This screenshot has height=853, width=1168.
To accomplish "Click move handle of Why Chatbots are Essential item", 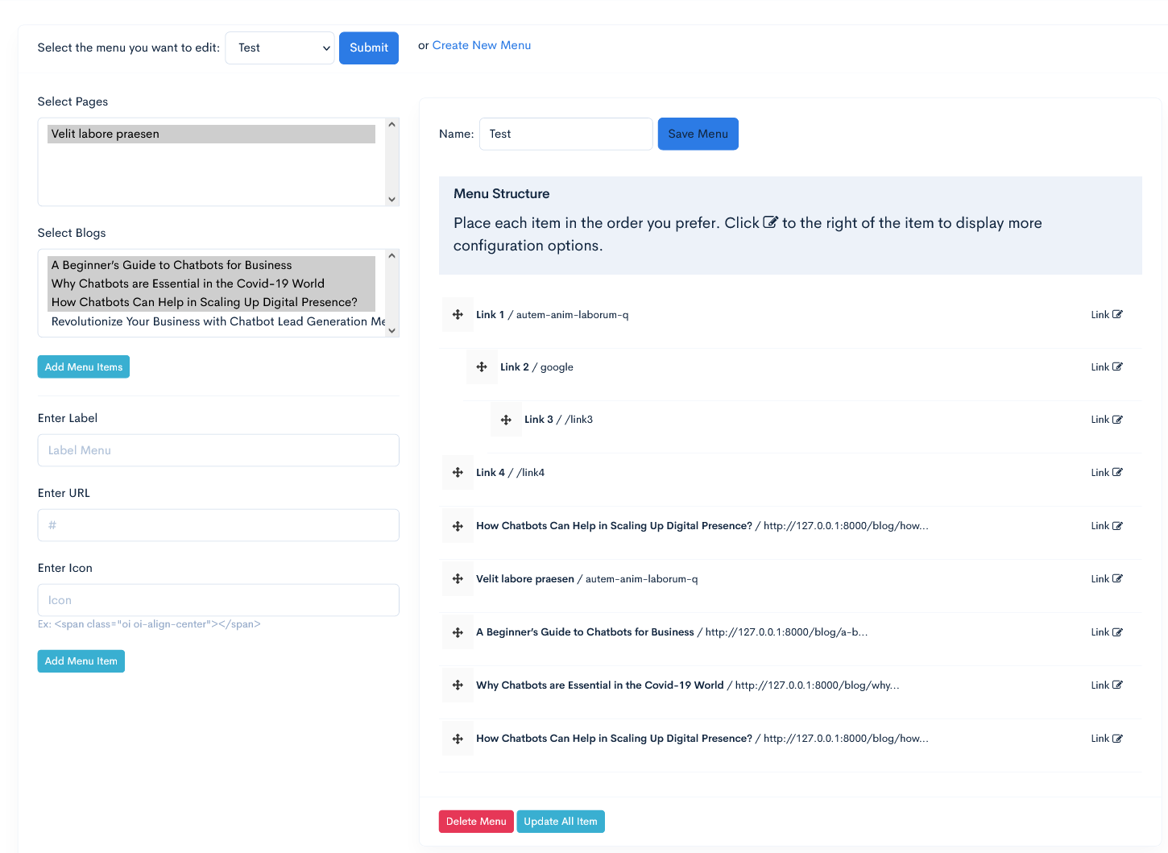I will [458, 685].
